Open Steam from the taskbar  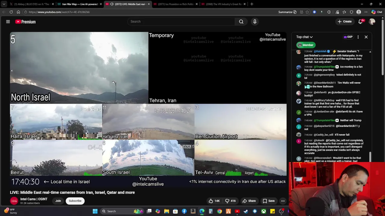click(246, 211)
